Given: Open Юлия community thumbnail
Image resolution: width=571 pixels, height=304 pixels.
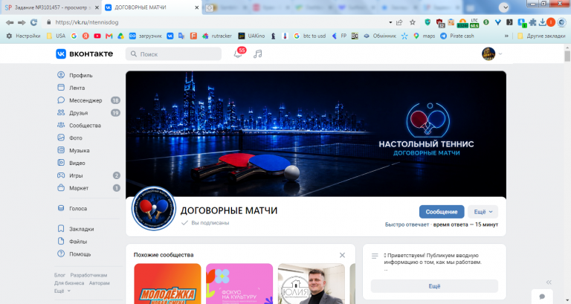Looking at the screenshot, I should point(312,284).
